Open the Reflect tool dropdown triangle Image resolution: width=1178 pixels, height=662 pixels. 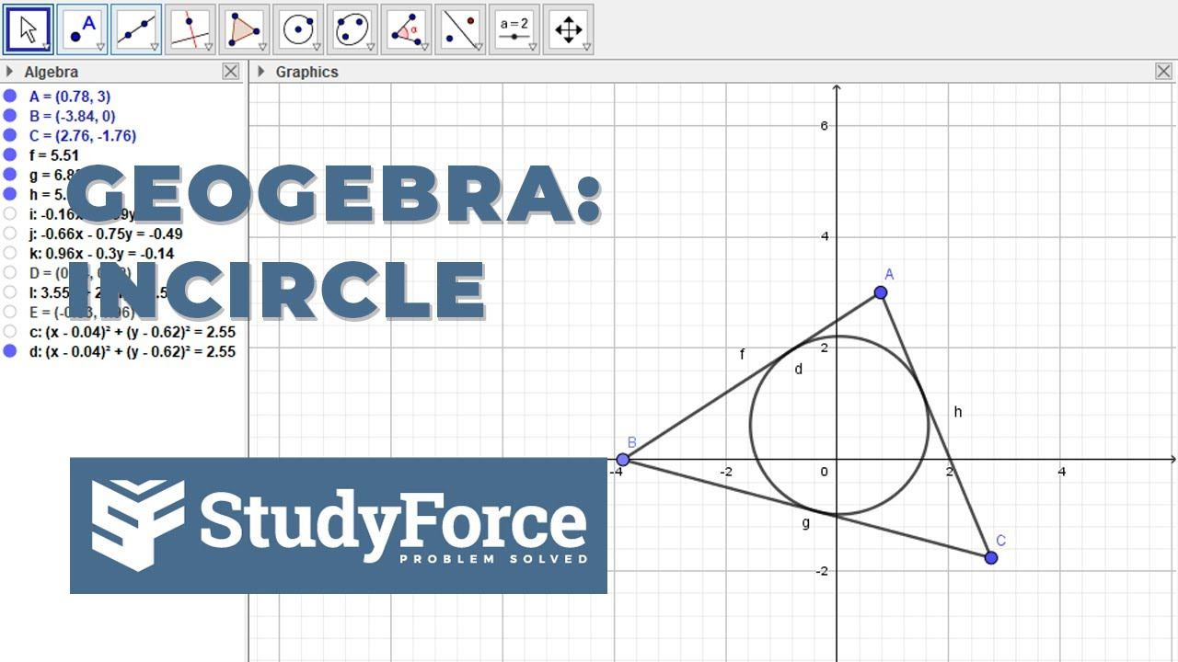pyautogui.click(x=479, y=47)
